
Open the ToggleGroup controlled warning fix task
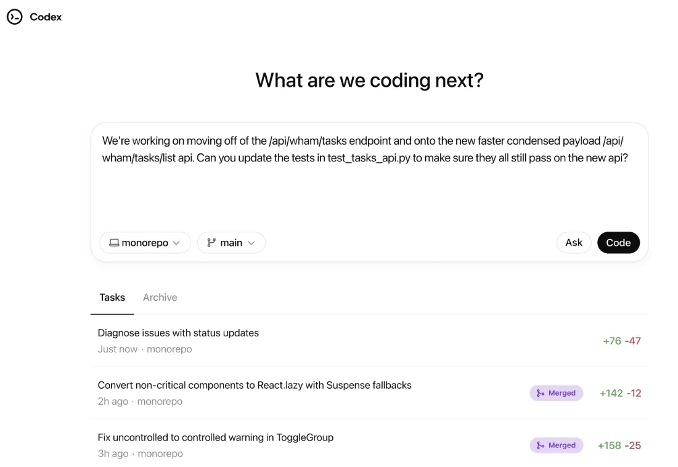pyautogui.click(x=215, y=437)
